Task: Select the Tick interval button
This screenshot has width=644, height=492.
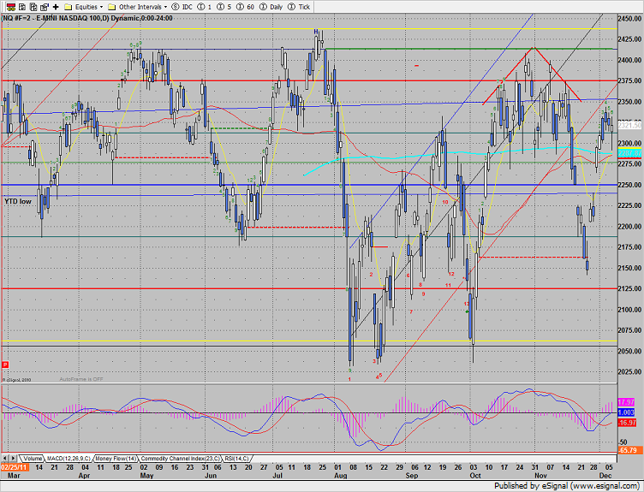Action: [299, 7]
